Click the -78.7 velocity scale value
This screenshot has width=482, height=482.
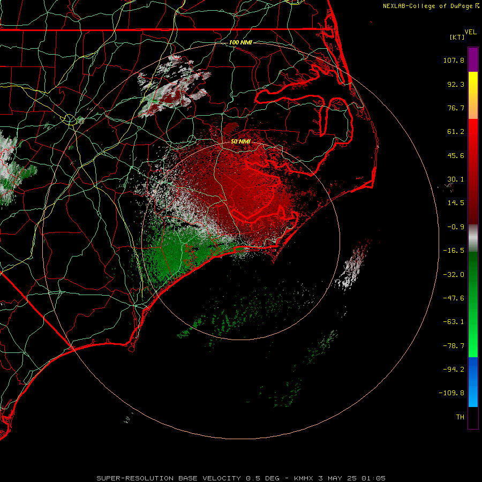454,346
